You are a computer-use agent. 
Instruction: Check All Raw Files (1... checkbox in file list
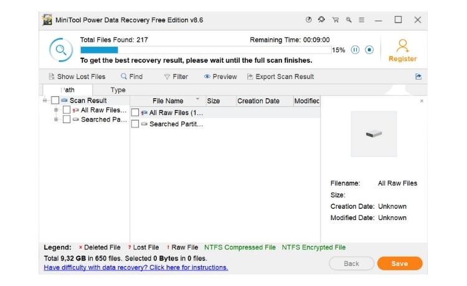point(135,113)
